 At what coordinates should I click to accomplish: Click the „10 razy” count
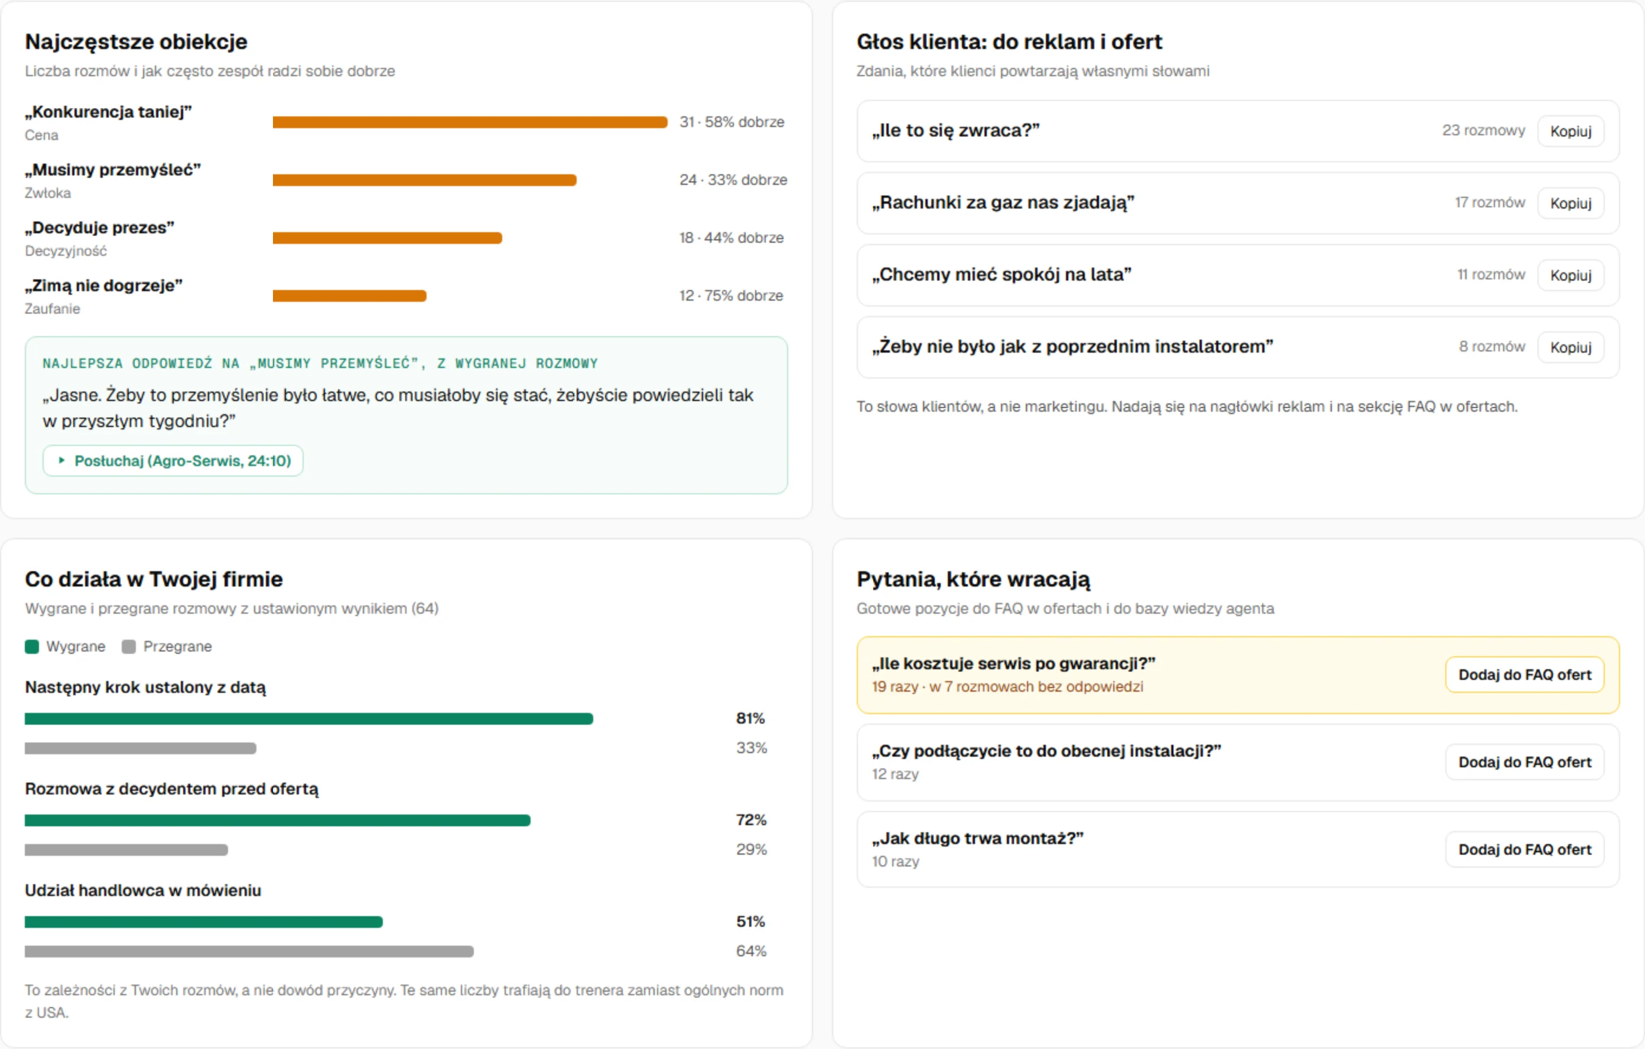[x=896, y=862]
